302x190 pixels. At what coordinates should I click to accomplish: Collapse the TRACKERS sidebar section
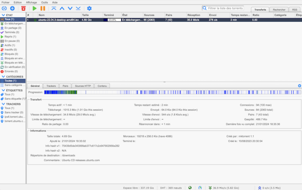[x=3, y=104]
